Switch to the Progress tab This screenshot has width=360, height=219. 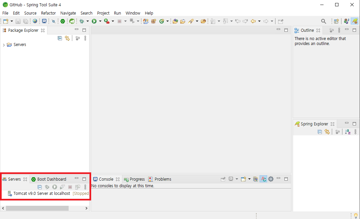click(x=134, y=179)
